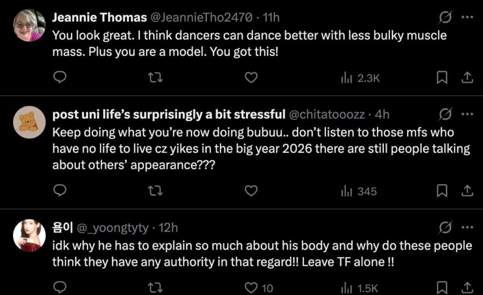The width and height of the screenshot is (483, 295).
Task: Like the _yoongtyty tweet with 10 likes
Action: [x=251, y=287]
